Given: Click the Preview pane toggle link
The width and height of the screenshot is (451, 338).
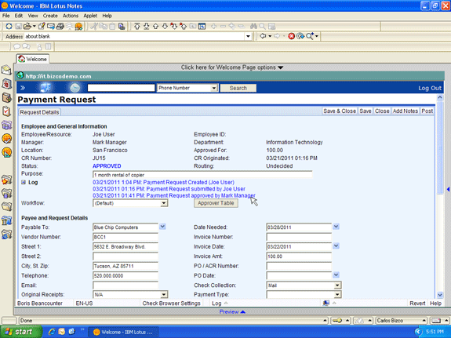Looking at the screenshot, I should tap(232, 312).
